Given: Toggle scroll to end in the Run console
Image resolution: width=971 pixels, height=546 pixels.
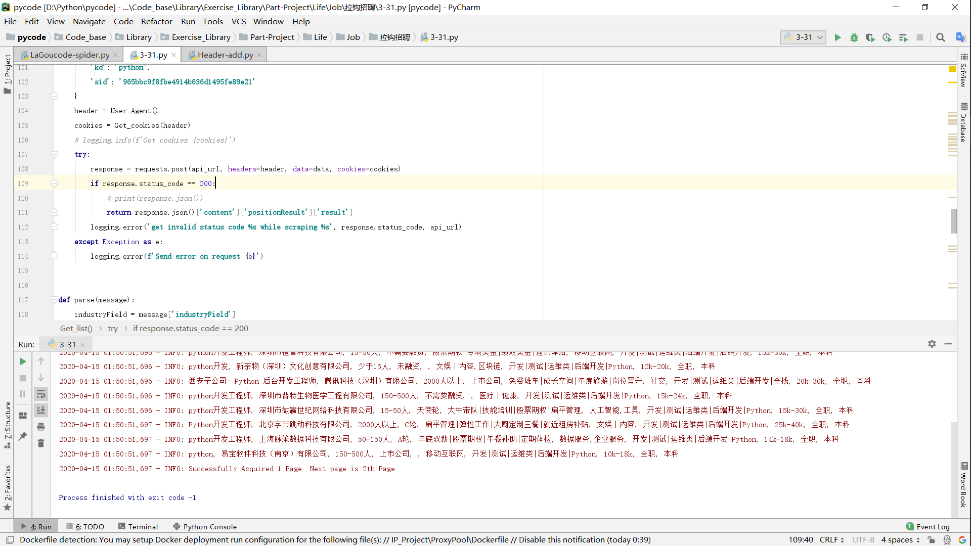Looking at the screenshot, I should (41, 411).
